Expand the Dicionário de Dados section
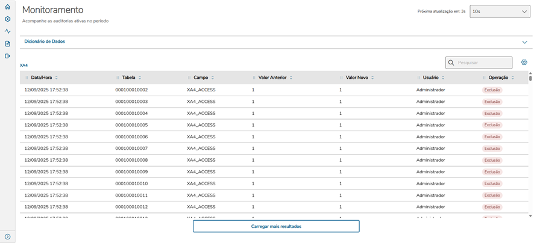 (524, 42)
